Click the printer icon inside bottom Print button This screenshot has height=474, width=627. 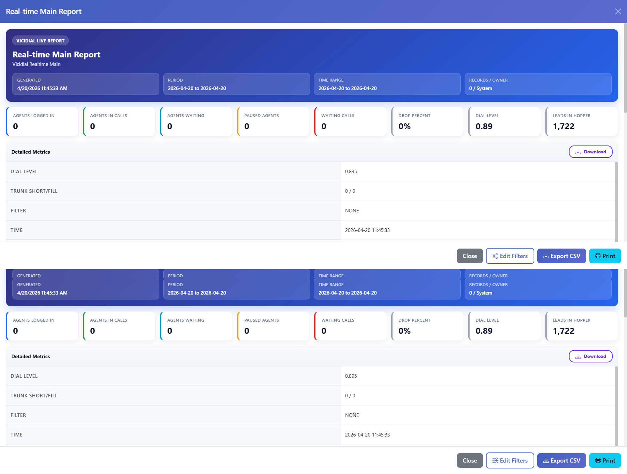click(598, 460)
